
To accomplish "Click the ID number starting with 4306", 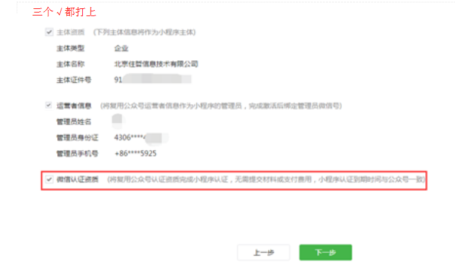I will coord(141,138).
